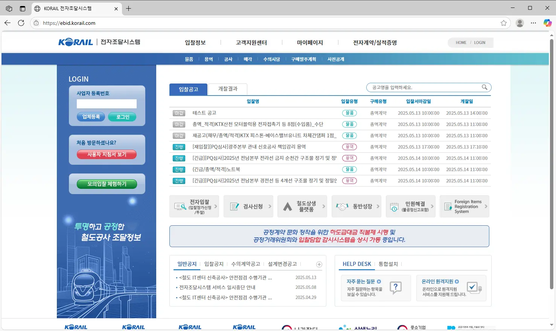Open browser settings ellipsis menu

(533, 23)
